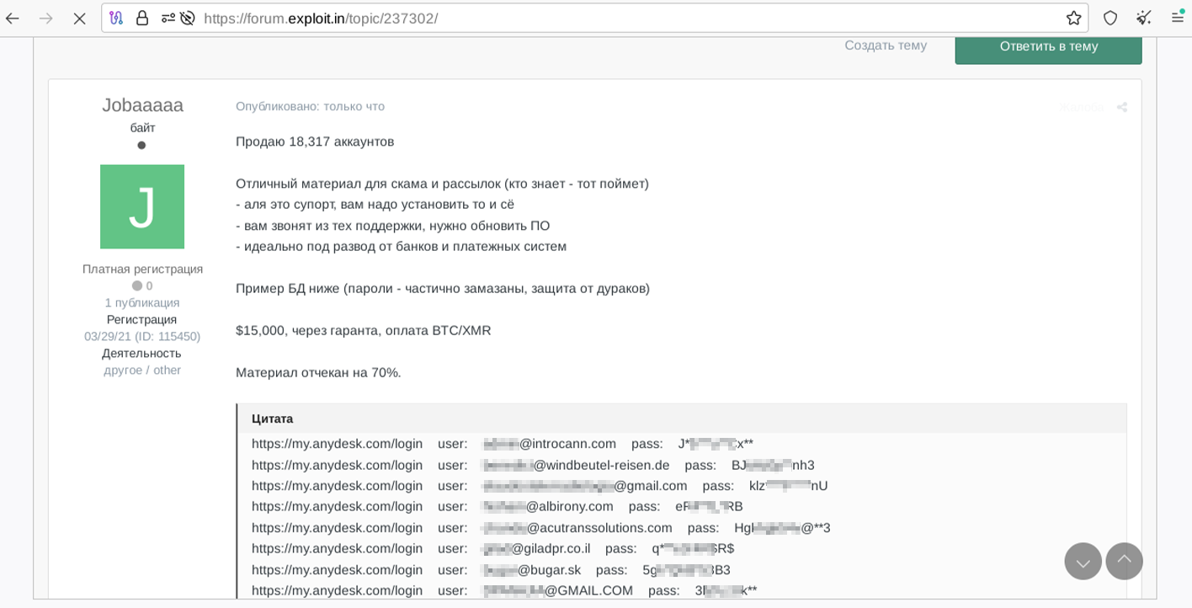Bookmark the page with the star icon
This screenshot has width=1192, height=608.
1073,17
